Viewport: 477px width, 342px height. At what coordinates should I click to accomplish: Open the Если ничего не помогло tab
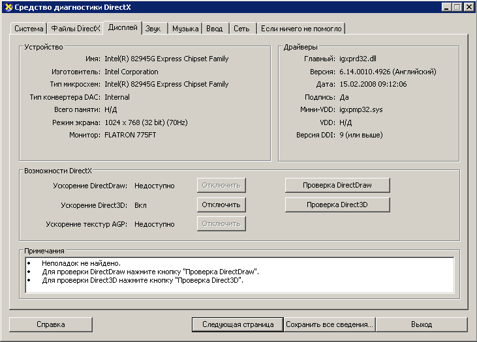[x=301, y=29]
